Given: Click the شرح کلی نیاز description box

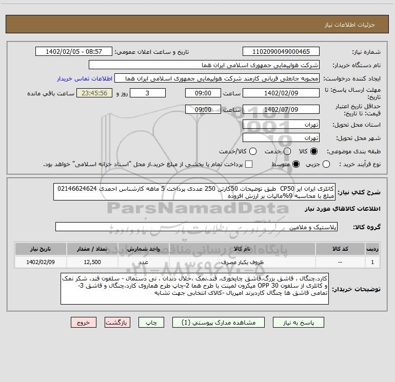Looking at the screenshot, I should pyautogui.click(x=194, y=192).
